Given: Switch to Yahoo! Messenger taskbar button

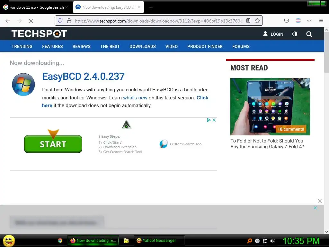Looking at the screenshot, I should (159, 241).
